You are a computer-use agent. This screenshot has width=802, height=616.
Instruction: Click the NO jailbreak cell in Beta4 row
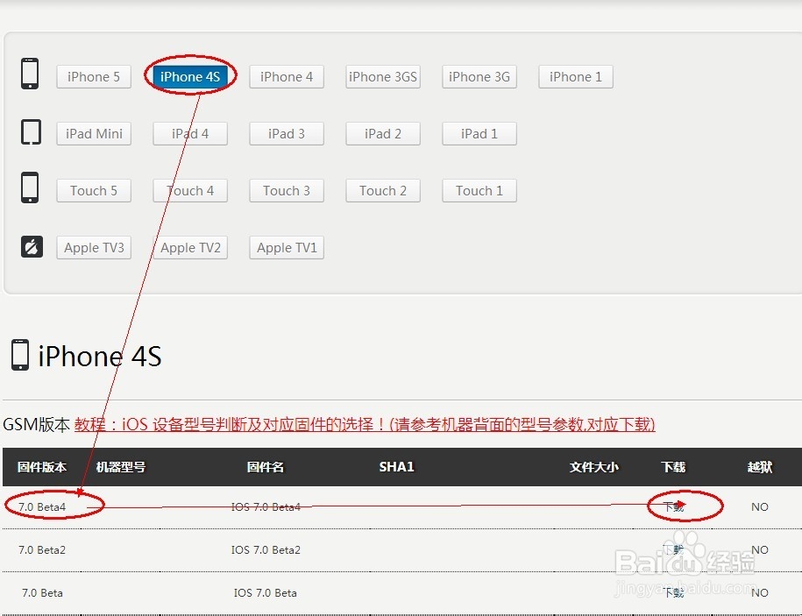click(x=760, y=506)
